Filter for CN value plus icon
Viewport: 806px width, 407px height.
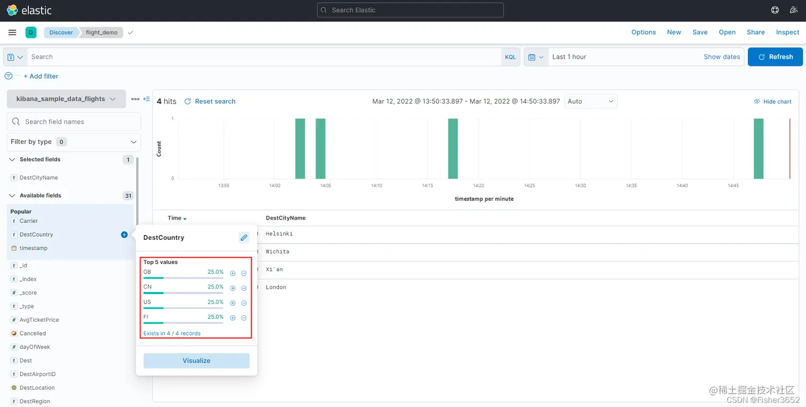click(232, 288)
